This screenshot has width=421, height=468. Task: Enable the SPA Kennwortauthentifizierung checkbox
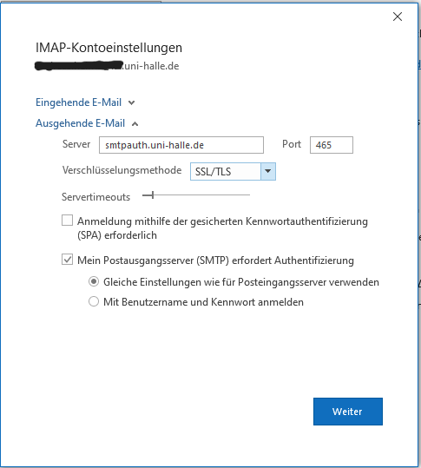pyautogui.click(x=67, y=221)
